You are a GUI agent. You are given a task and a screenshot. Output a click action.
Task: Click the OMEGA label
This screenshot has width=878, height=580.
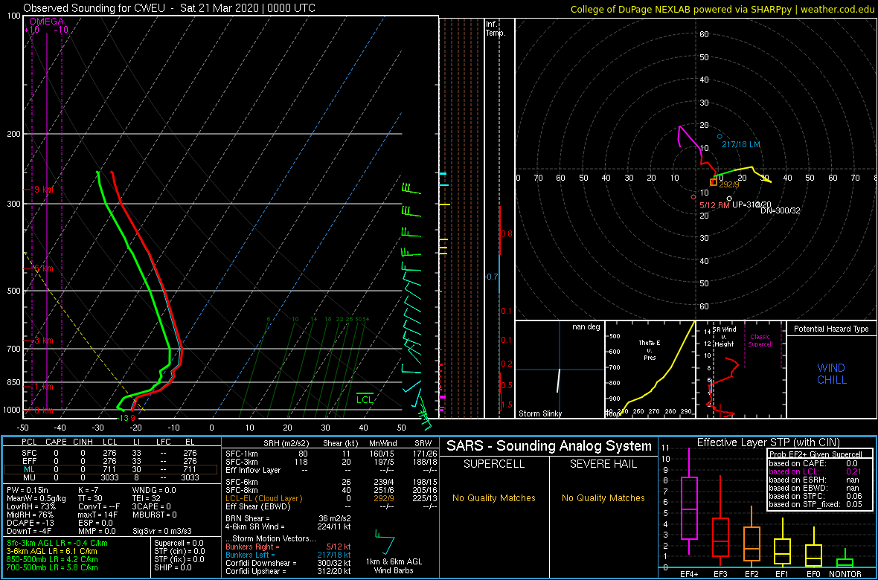[x=46, y=22]
